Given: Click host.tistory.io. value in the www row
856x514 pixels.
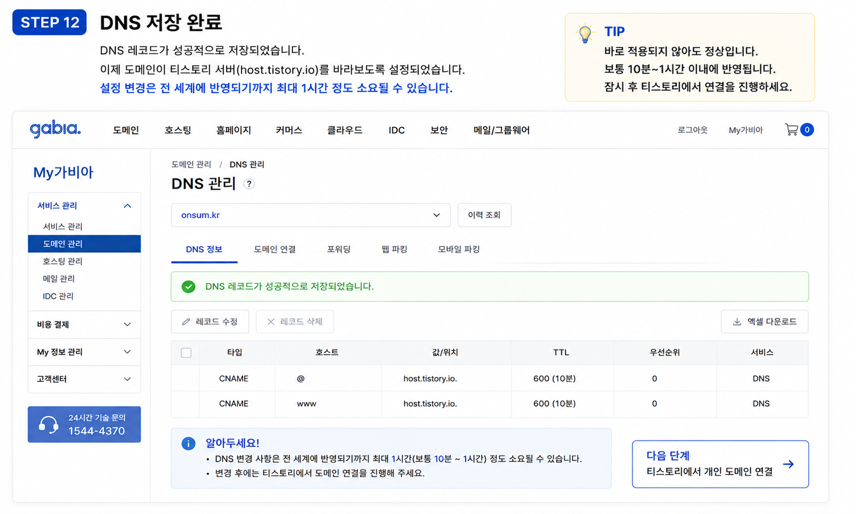Looking at the screenshot, I should 430,403.
